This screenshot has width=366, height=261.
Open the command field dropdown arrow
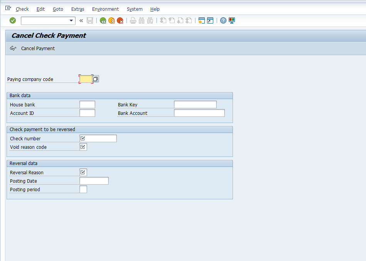[x=71, y=20]
